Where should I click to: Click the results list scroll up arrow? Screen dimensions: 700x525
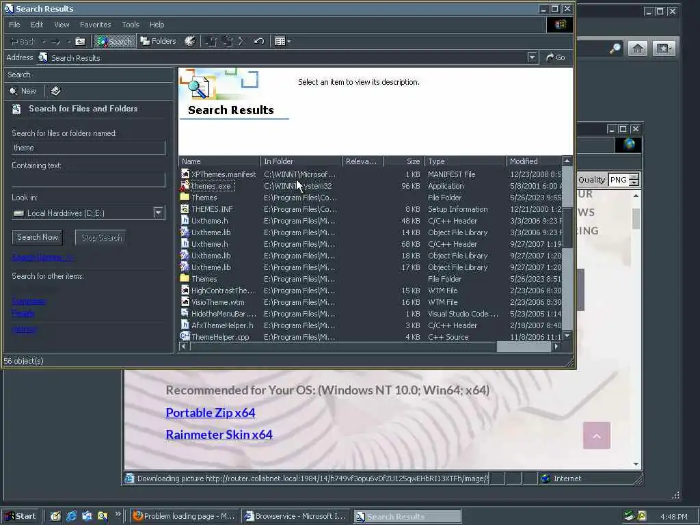pyautogui.click(x=567, y=161)
